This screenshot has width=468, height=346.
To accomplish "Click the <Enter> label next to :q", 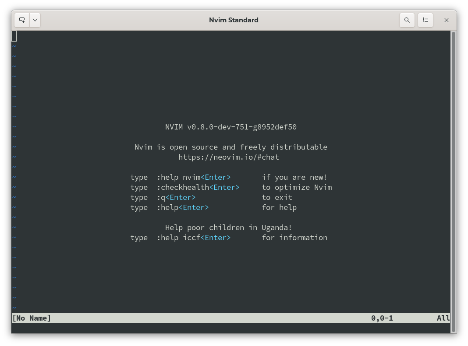I will point(180,197).
